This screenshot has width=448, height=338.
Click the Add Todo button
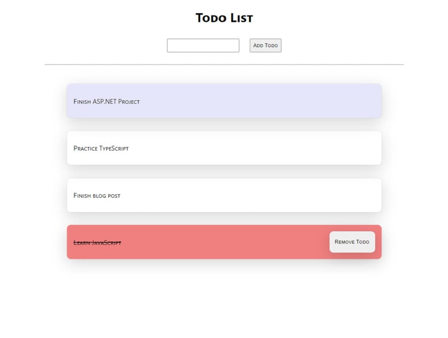point(265,45)
